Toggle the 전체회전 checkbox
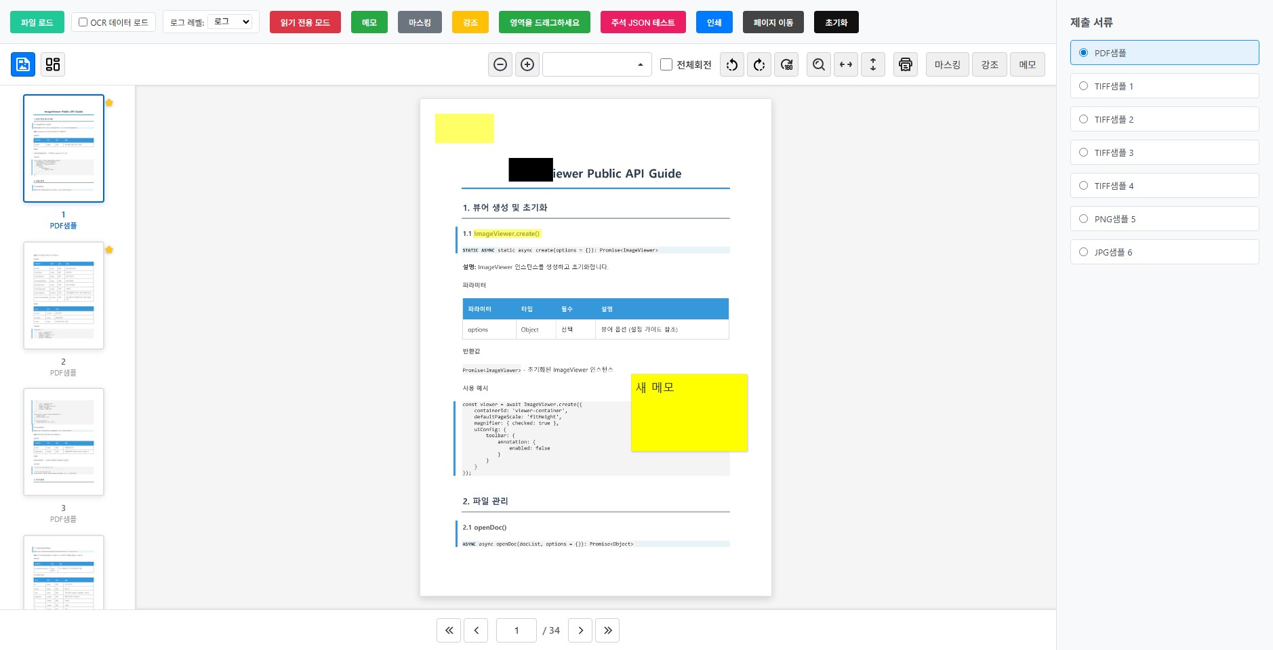 (666, 64)
